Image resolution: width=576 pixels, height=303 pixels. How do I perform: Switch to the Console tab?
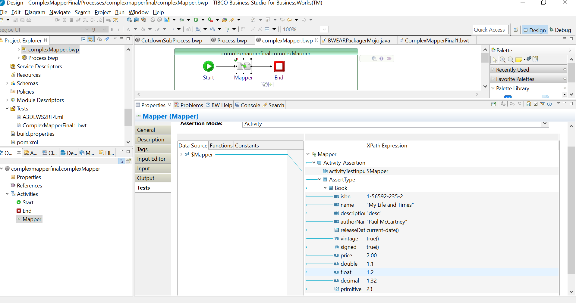pos(247,105)
